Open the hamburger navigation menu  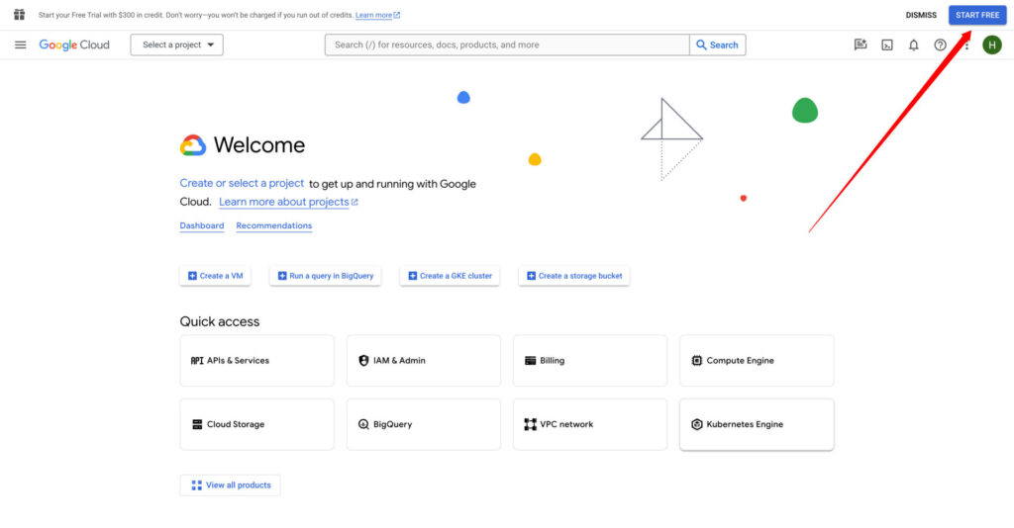[21, 44]
